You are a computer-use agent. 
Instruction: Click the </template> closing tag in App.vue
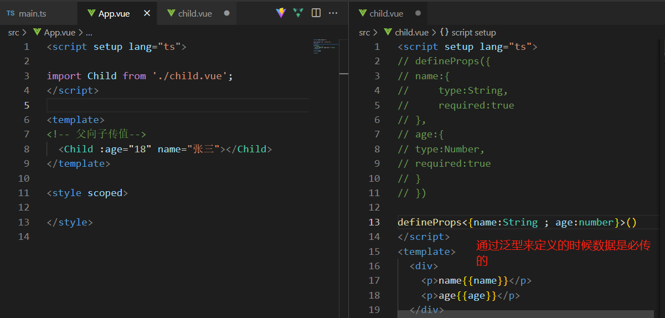tap(79, 163)
